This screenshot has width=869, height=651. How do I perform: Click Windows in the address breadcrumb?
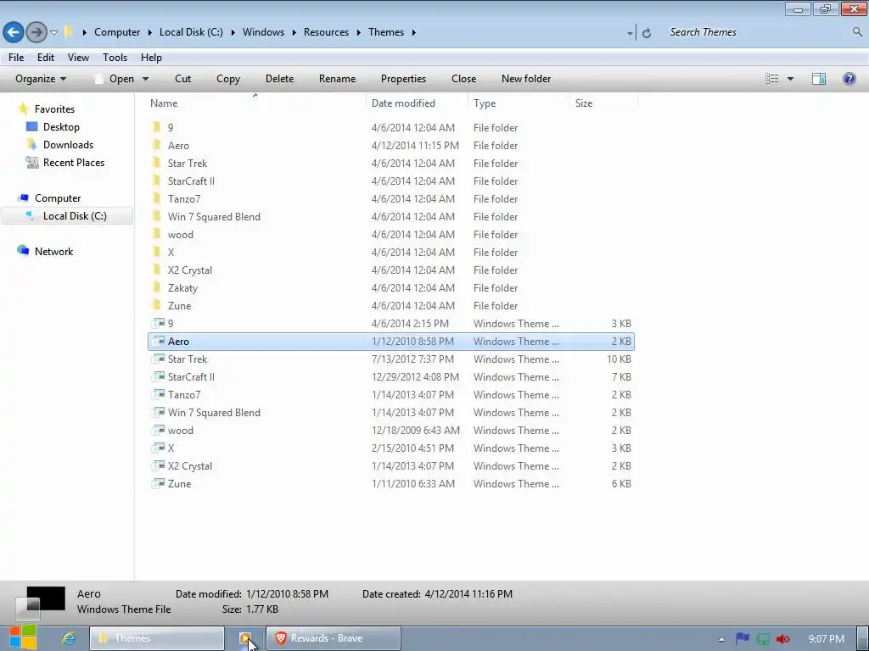263,32
